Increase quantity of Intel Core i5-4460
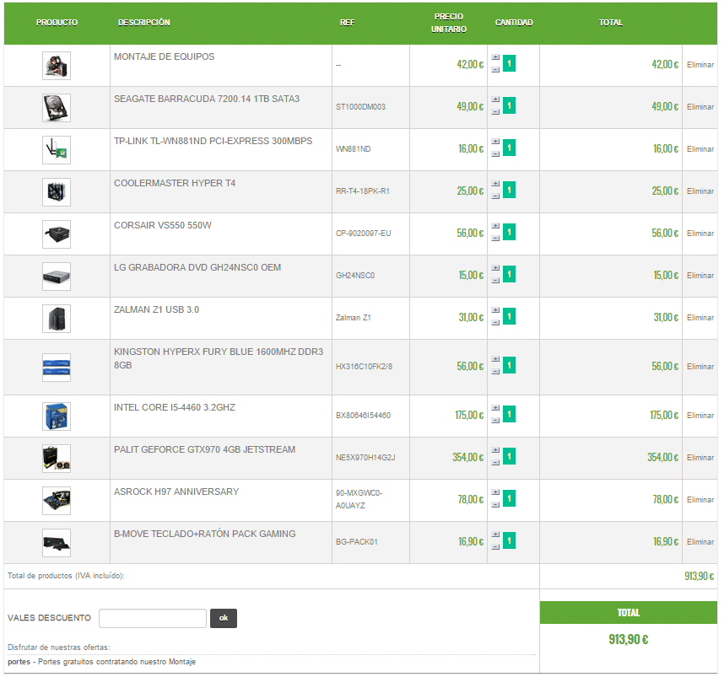 point(495,408)
